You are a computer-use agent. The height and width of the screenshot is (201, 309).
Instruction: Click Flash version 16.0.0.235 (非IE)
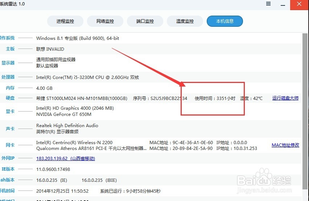(x=99, y=180)
